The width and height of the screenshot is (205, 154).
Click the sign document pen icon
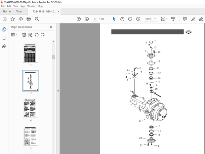pos(201,19)
